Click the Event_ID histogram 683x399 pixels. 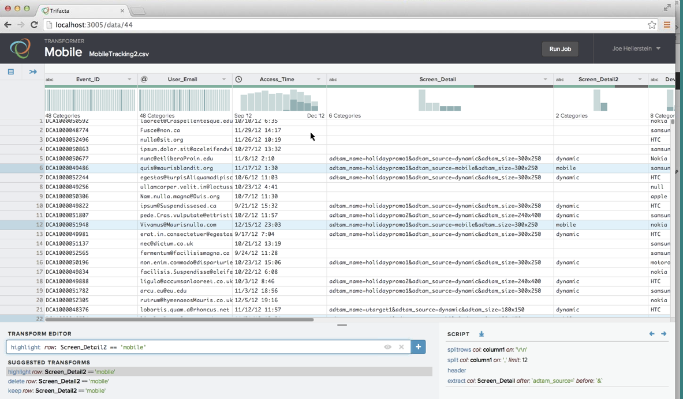(91, 100)
